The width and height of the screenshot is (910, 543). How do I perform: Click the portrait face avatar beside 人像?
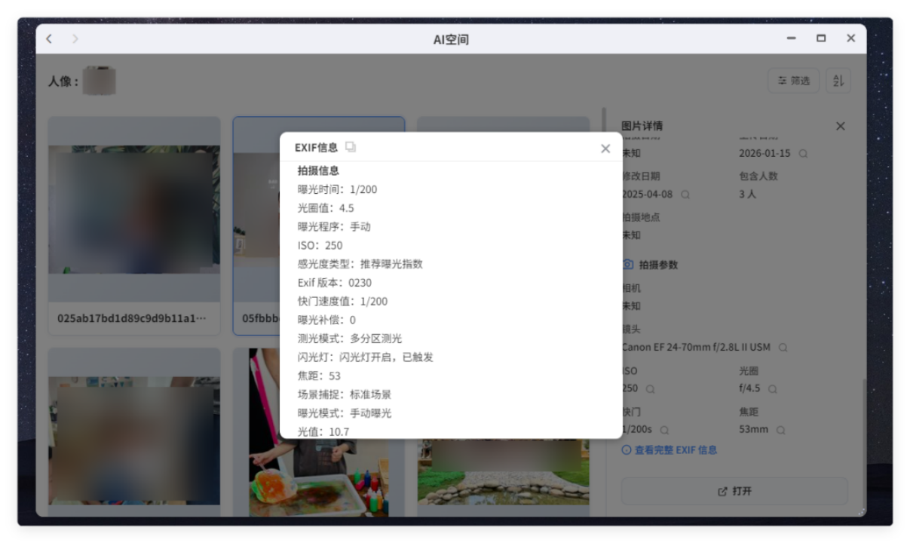(x=99, y=81)
